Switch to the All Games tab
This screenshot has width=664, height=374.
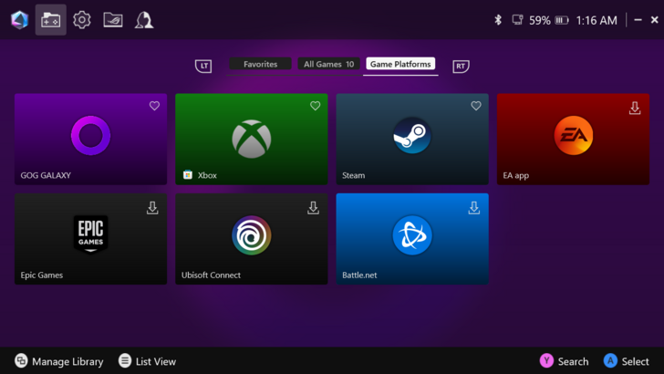tap(328, 64)
